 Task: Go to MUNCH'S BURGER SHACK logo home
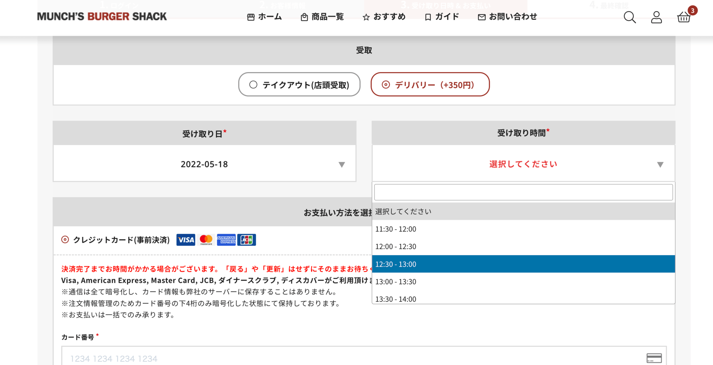[x=102, y=17]
